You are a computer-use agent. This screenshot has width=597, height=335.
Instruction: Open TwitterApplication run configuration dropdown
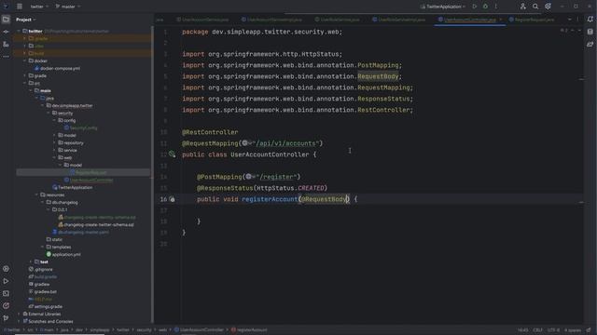point(443,7)
